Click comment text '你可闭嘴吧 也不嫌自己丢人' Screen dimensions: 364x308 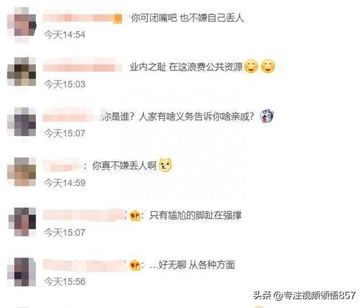(x=188, y=18)
